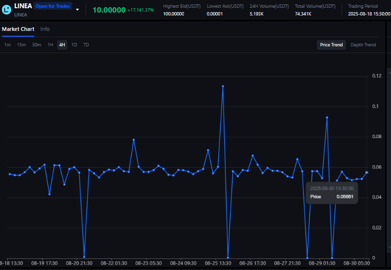Select the 30m chart interval
Image resolution: width=391 pixels, height=270 pixels.
36,45
